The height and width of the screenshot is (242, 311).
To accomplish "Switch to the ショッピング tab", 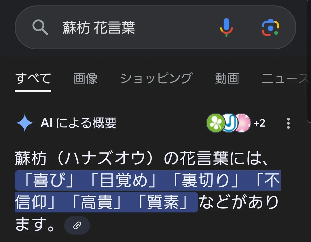I will (x=156, y=78).
